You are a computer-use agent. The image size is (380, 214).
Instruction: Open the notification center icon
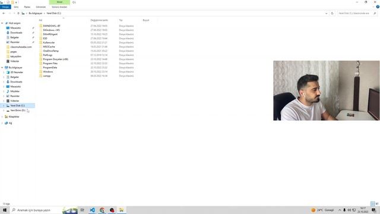pyautogui.click(x=373, y=210)
